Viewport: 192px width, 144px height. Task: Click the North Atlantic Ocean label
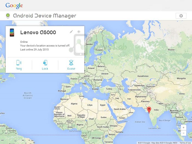pos(28,95)
